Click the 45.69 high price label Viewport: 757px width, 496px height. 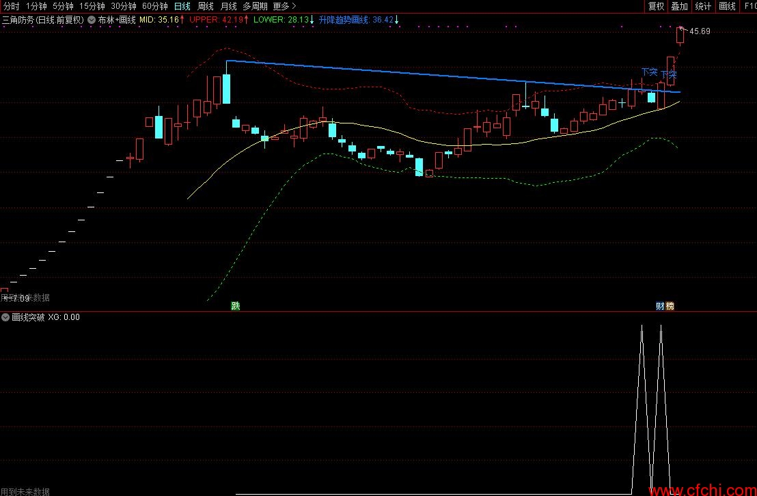(x=700, y=31)
